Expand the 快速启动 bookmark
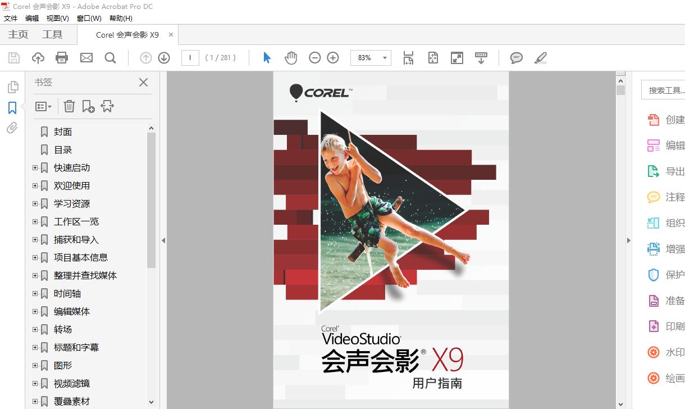 tap(34, 167)
